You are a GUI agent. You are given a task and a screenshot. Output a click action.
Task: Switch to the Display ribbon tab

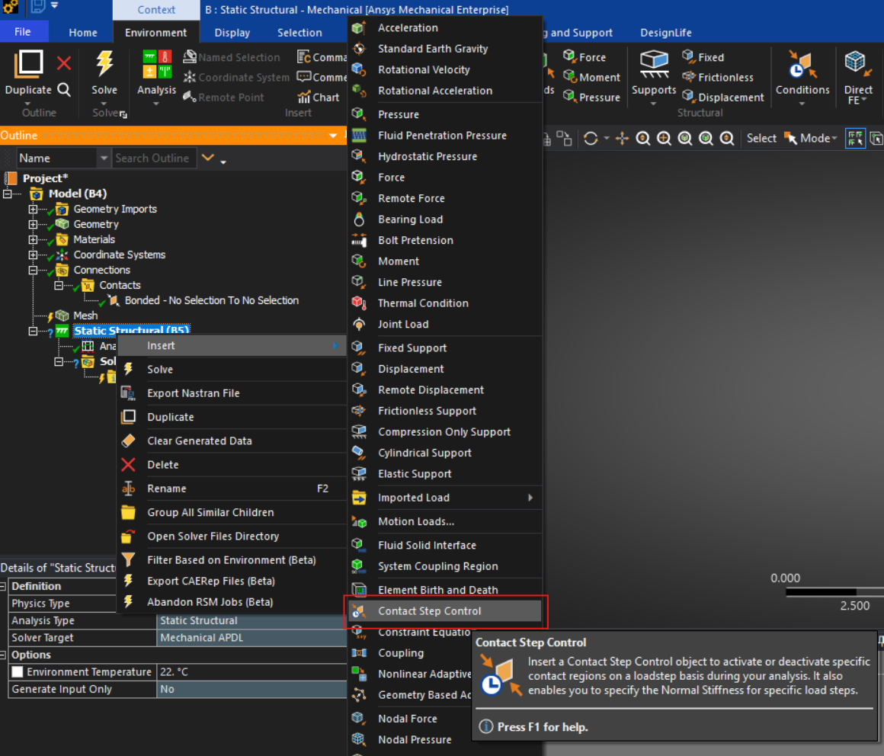(232, 33)
